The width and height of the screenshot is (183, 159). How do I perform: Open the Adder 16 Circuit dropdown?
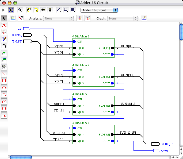[x=100, y=10]
